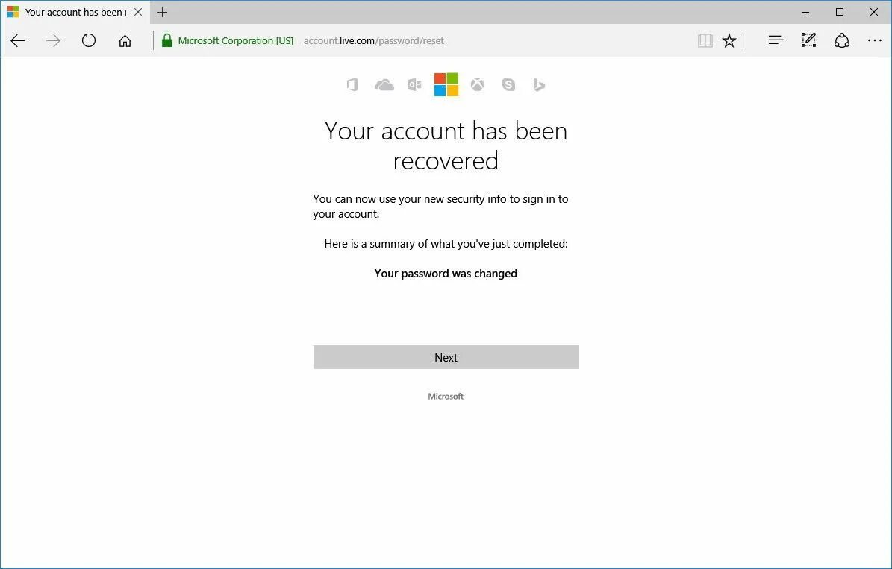Click the Share icon in toolbar

coord(842,40)
